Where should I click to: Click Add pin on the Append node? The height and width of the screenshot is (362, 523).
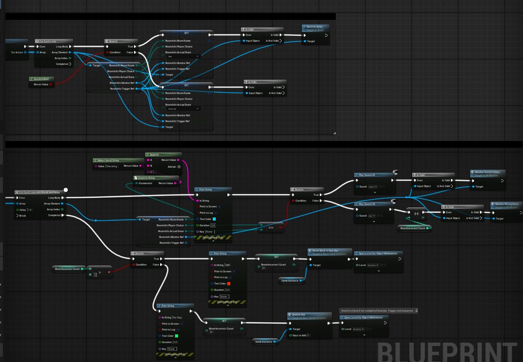(x=179, y=167)
